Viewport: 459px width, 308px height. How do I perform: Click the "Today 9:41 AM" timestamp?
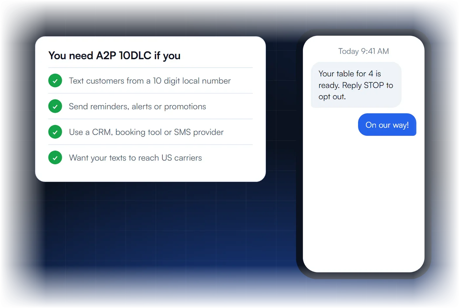click(x=364, y=51)
